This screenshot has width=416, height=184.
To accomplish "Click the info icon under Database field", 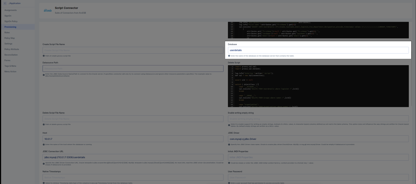I will (x=229, y=56).
